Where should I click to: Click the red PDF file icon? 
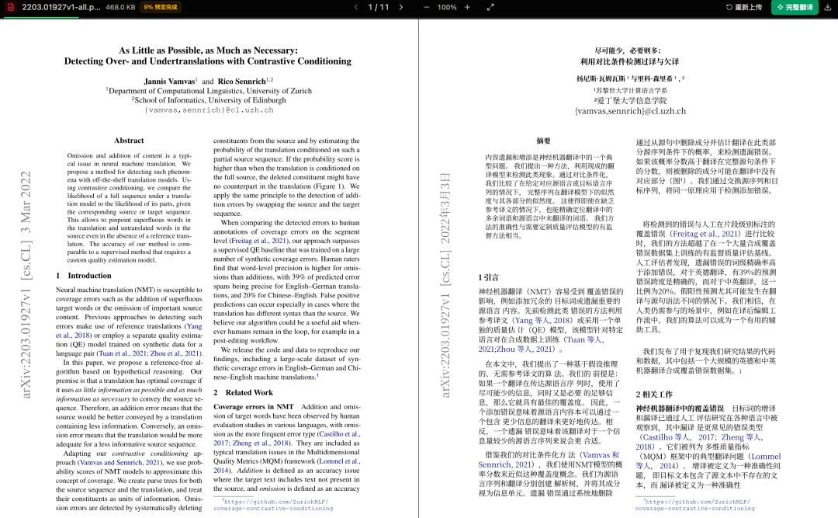tap(9, 7)
